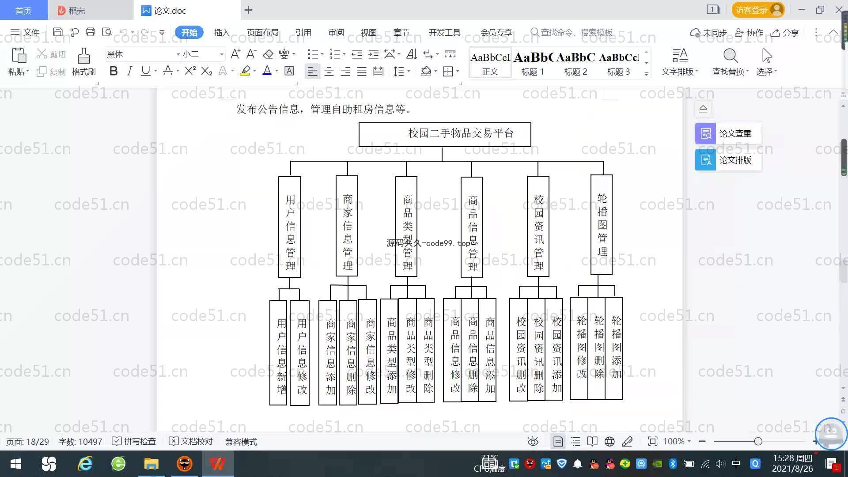This screenshot has height=477, width=848.
Task: Switch to reading layout view icon
Action: 592,441
